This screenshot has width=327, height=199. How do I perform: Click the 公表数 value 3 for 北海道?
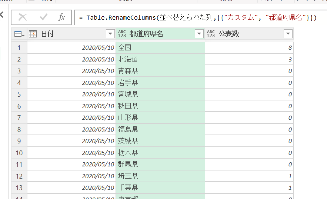[249, 59]
